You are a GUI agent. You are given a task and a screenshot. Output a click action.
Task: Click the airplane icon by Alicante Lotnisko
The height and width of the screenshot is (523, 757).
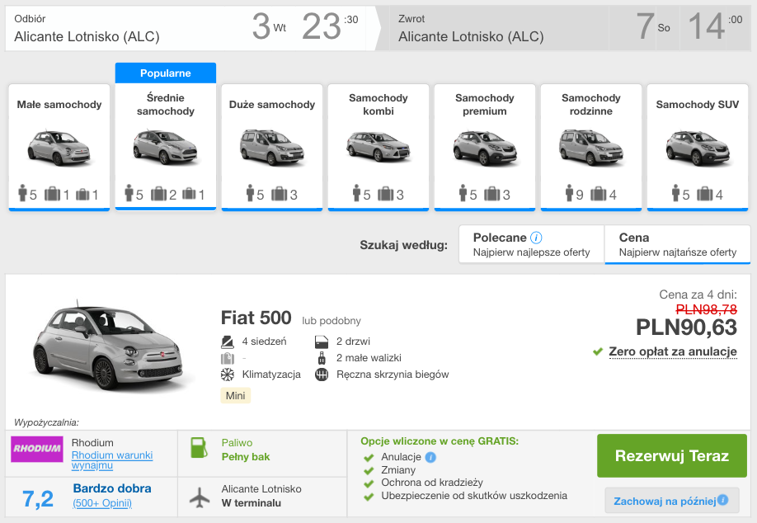click(x=199, y=497)
